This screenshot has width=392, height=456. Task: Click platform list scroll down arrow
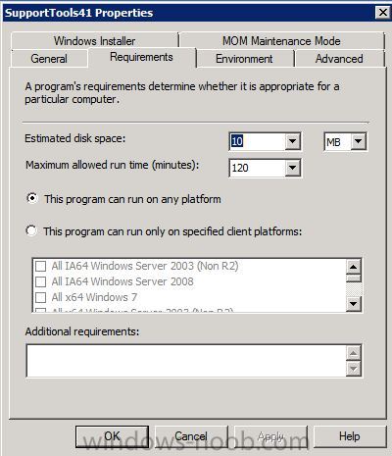coord(353,304)
